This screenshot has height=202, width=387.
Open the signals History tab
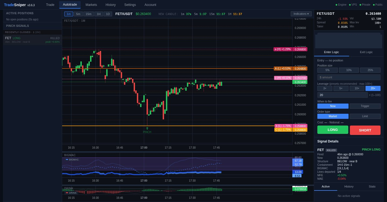(349, 187)
